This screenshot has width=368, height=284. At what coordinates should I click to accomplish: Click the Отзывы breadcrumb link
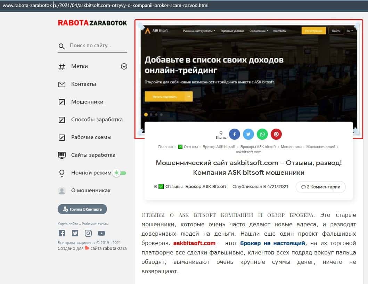(191, 147)
